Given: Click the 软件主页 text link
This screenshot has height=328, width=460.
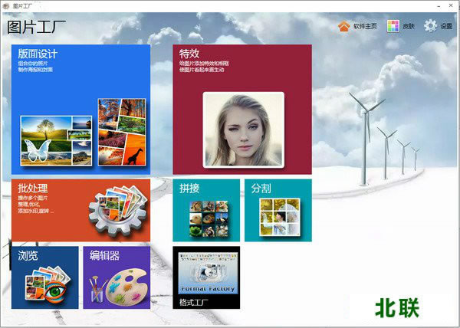Looking at the screenshot, I should 365,27.
